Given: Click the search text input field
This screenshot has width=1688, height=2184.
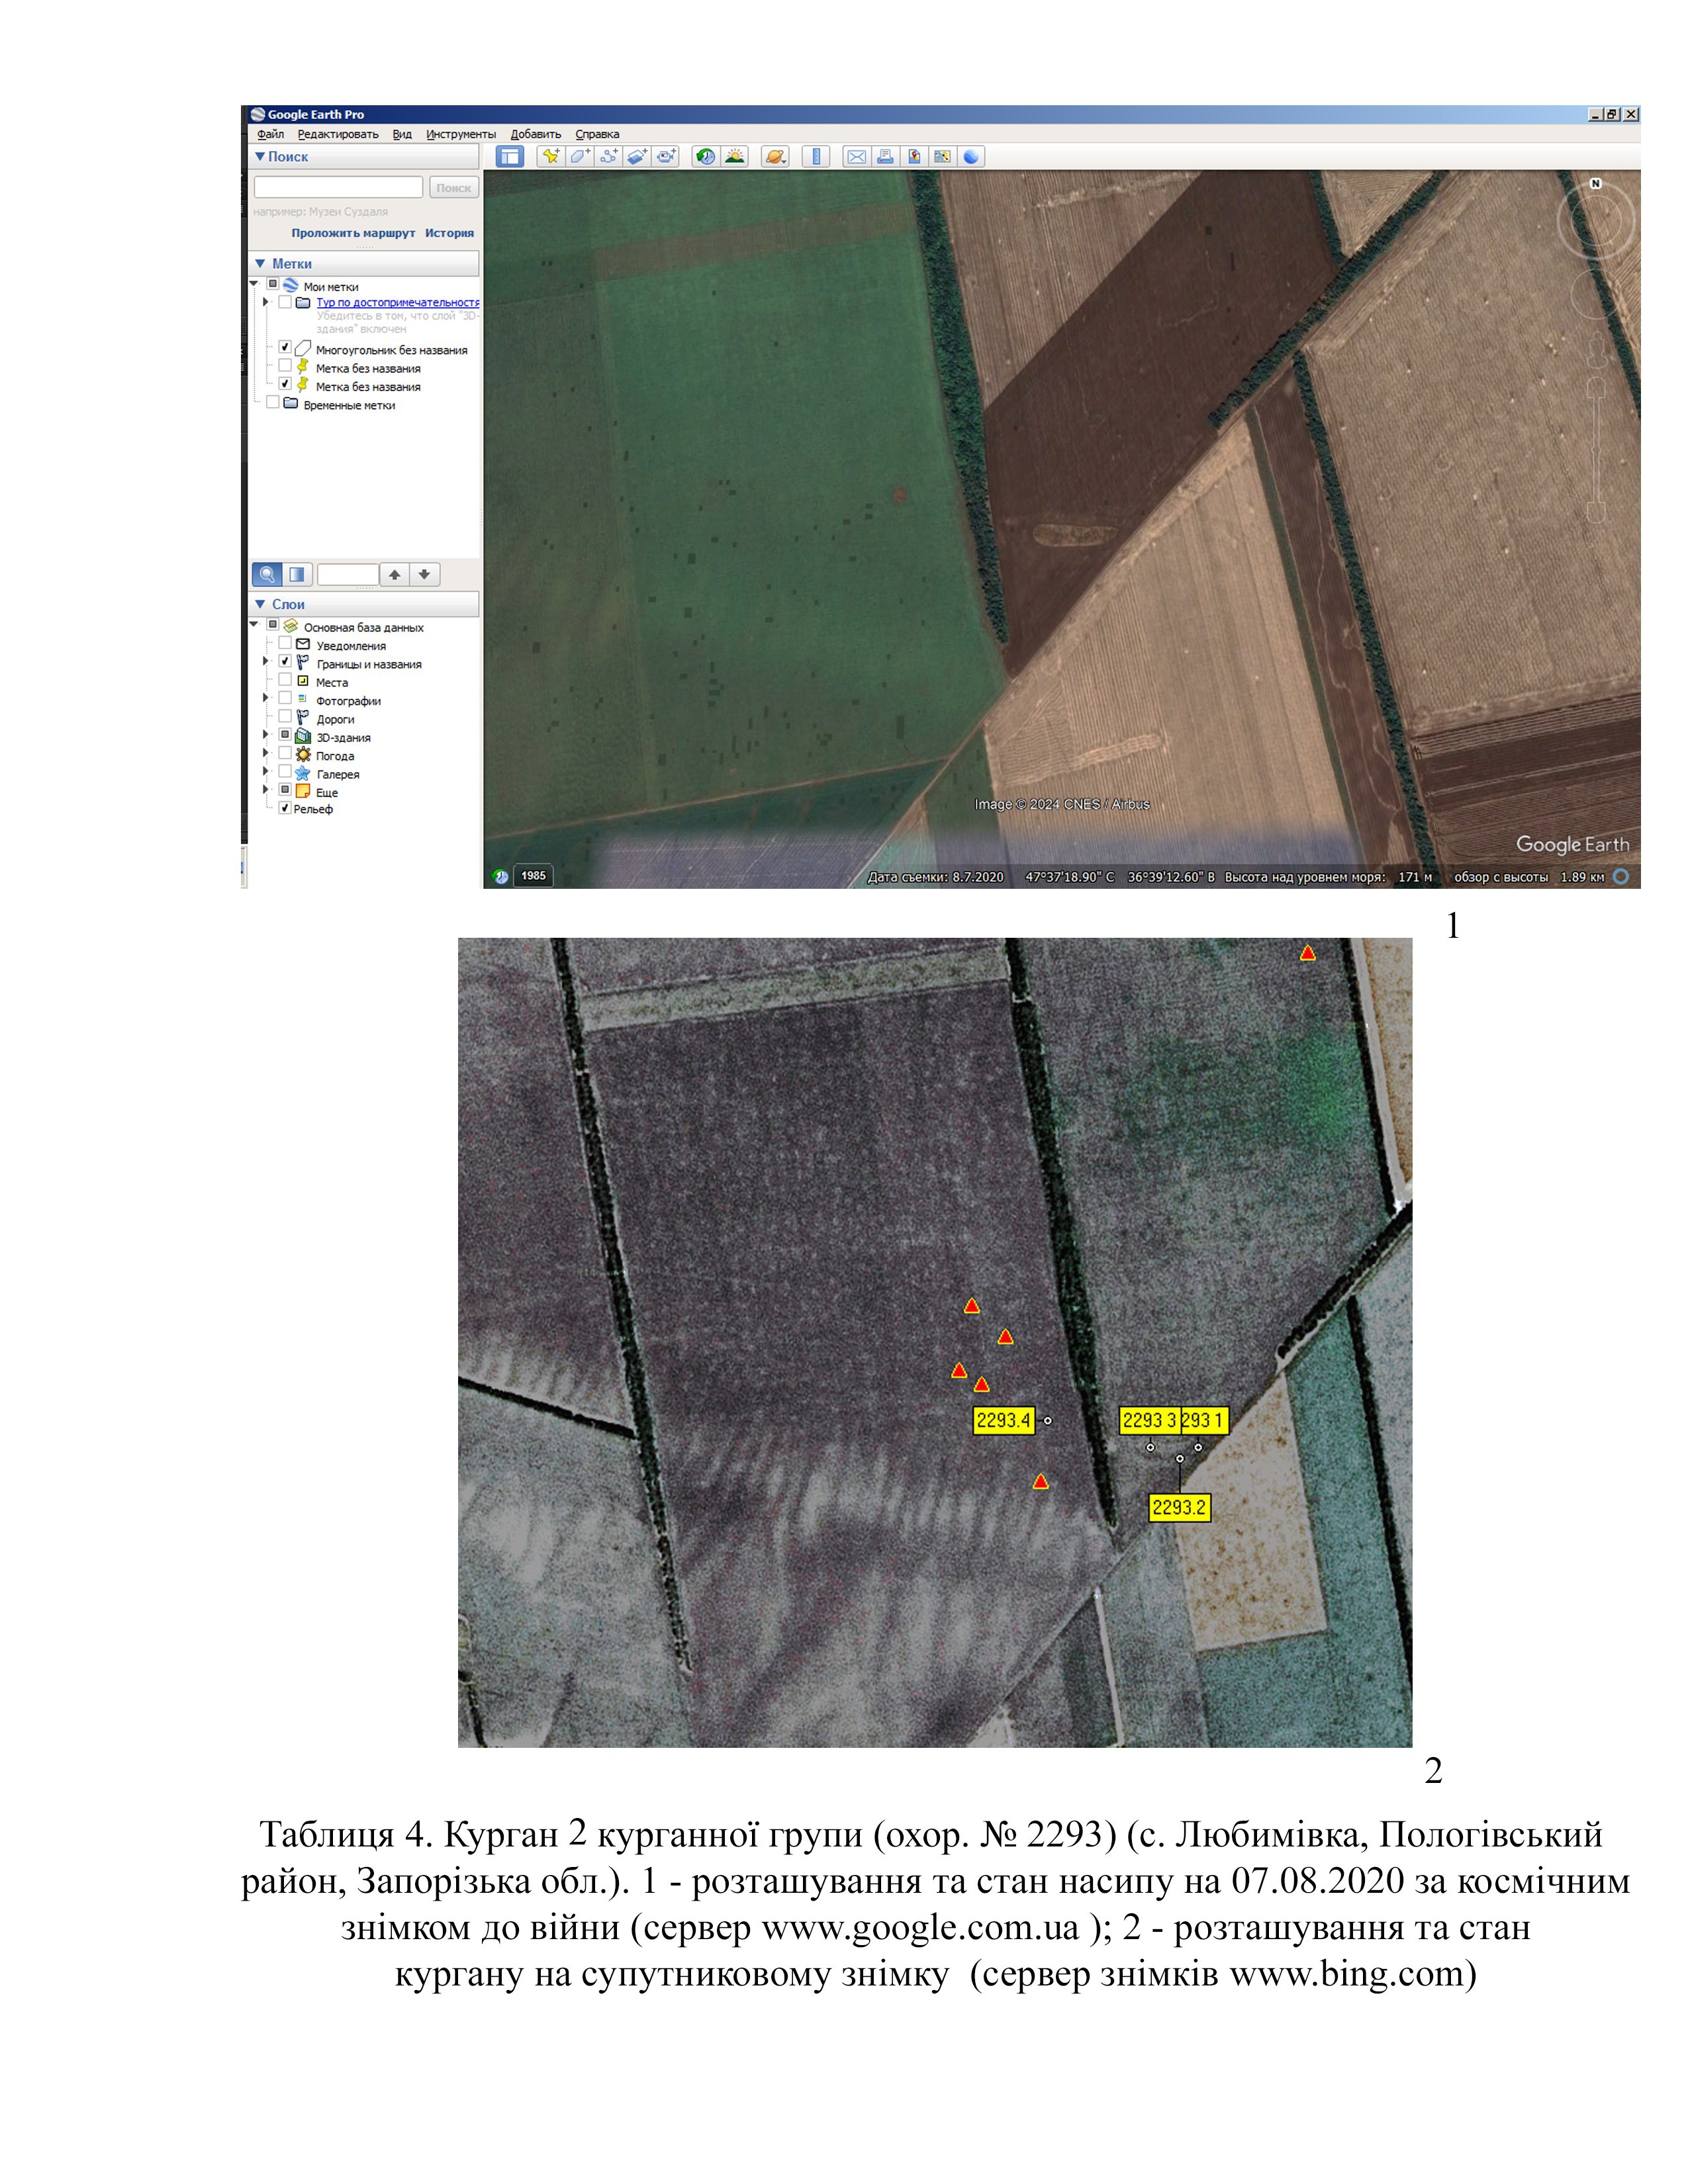Looking at the screenshot, I should pyautogui.click(x=338, y=187).
